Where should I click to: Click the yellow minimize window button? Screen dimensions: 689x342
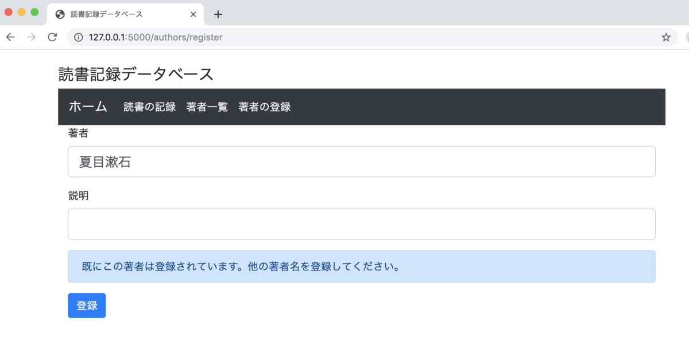[22, 12]
